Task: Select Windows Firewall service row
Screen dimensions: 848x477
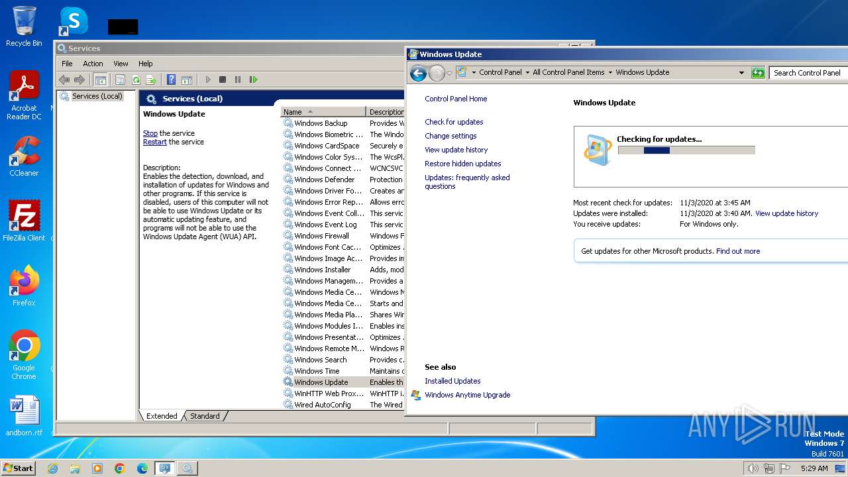Action: pos(343,236)
